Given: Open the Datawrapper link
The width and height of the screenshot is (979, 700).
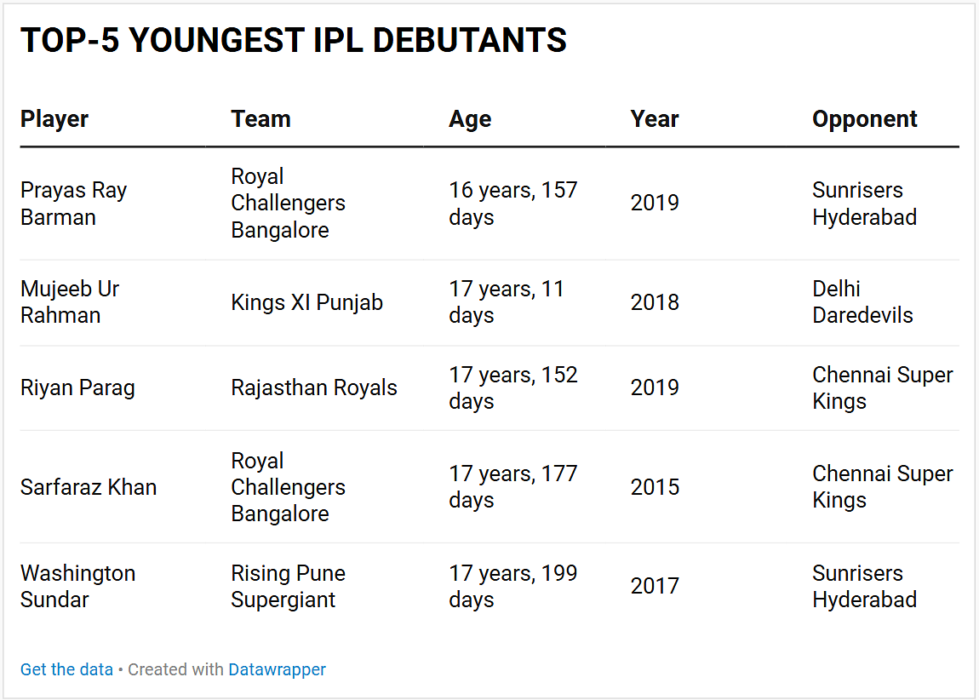Looking at the screenshot, I should tap(277, 669).
